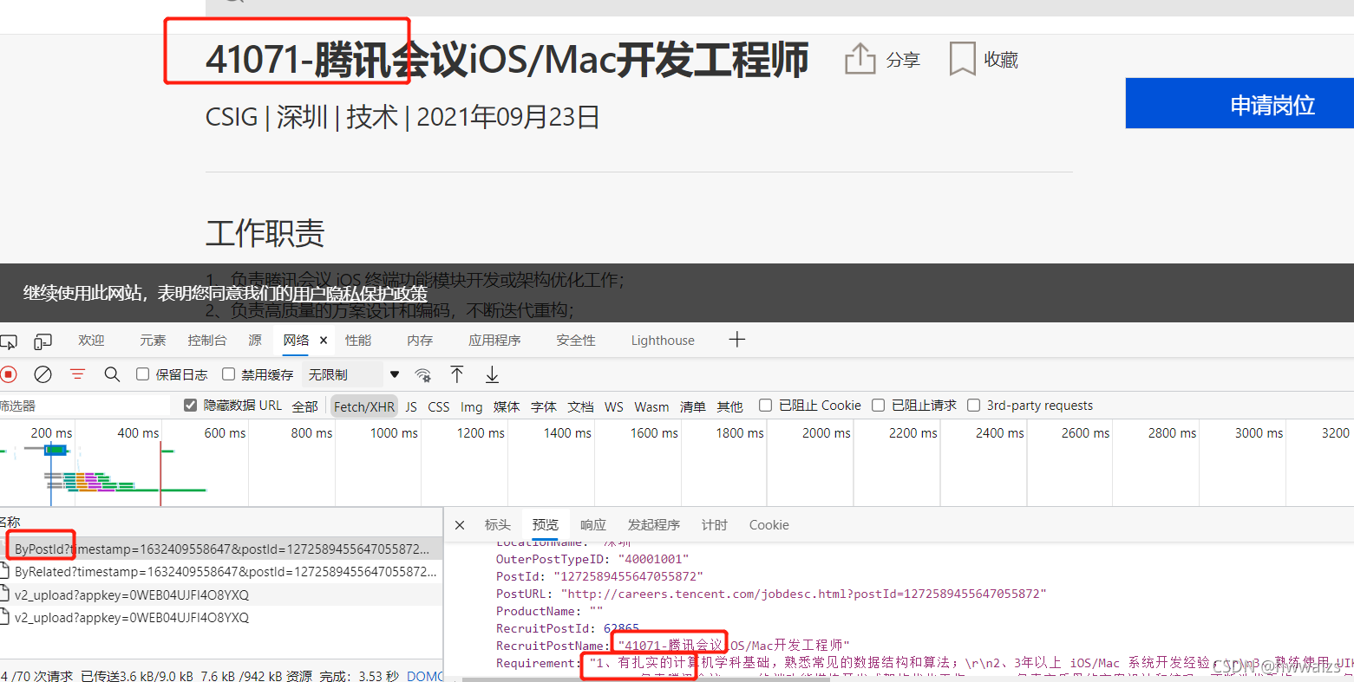
Task: Open 标头 tab in request details
Action: [x=498, y=525]
